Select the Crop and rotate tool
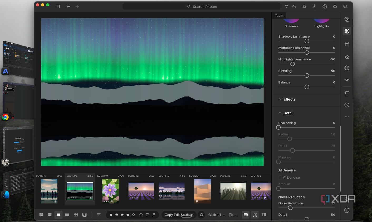Viewport: 372px width, 222px height. click(x=347, y=44)
